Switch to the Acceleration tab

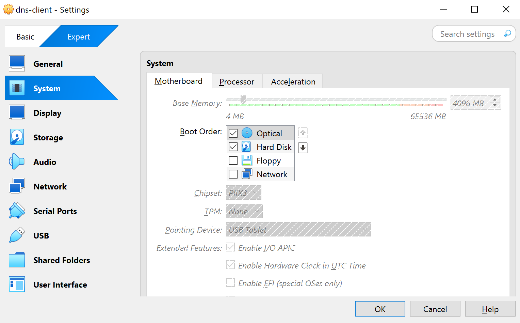pos(293,82)
